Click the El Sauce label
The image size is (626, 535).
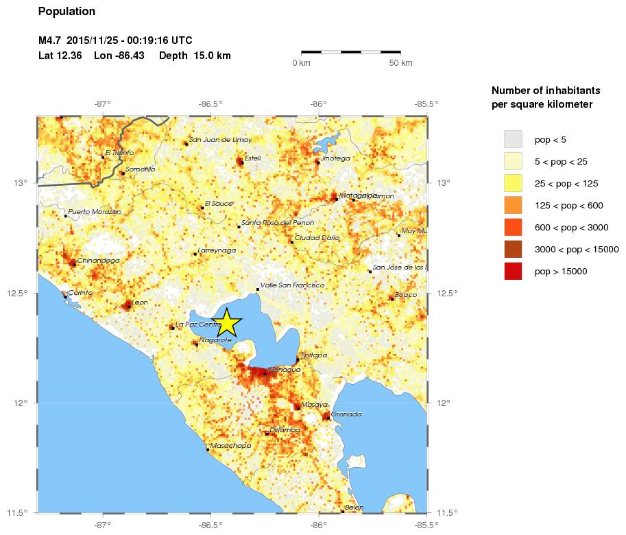pyautogui.click(x=219, y=204)
